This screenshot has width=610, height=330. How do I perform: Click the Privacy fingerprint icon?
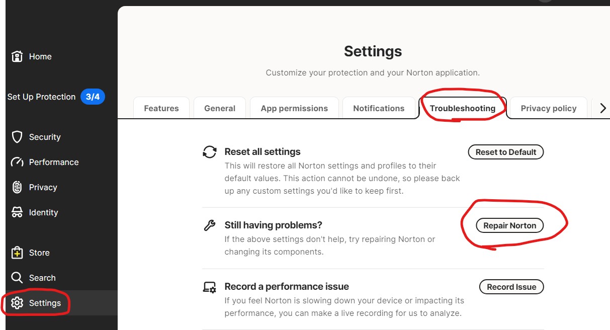click(17, 187)
